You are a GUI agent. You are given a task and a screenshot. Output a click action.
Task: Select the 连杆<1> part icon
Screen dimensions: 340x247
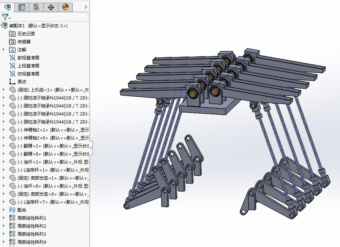13,162
